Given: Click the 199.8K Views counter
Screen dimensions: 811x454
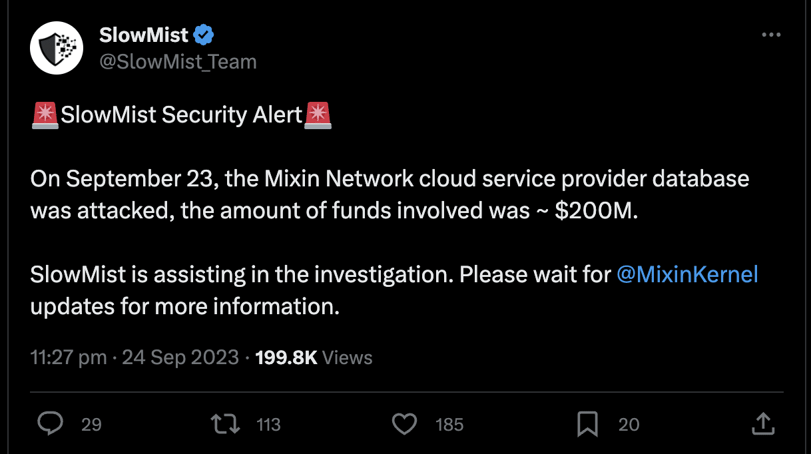Looking at the screenshot, I should tap(314, 357).
